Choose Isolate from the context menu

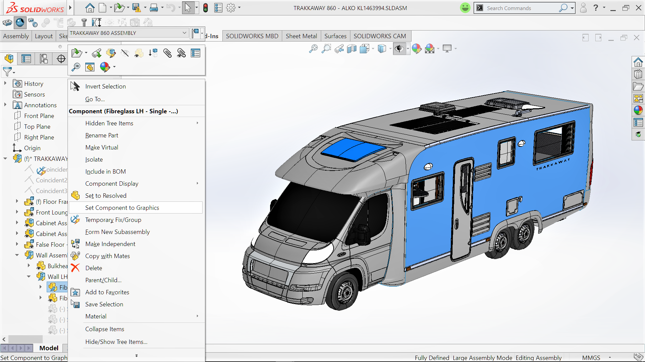(94, 159)
